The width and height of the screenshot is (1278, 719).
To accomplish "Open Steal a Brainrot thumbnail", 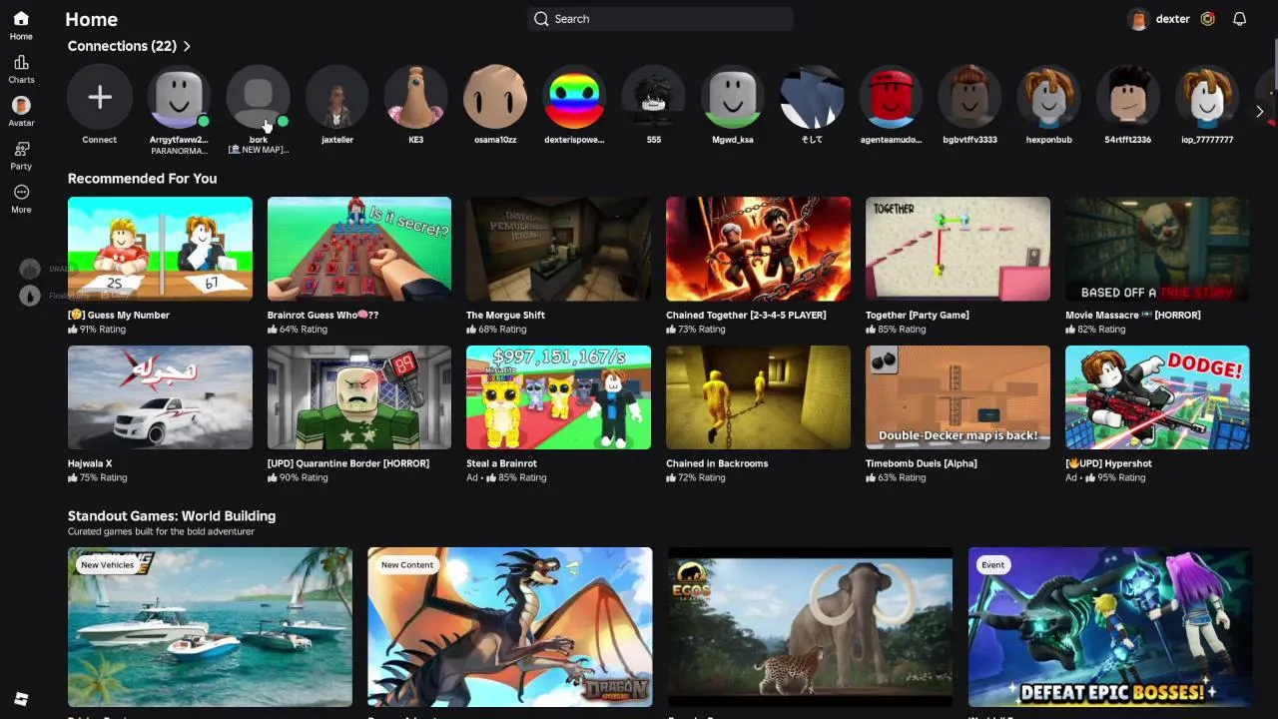I will (x=558, y=397).
